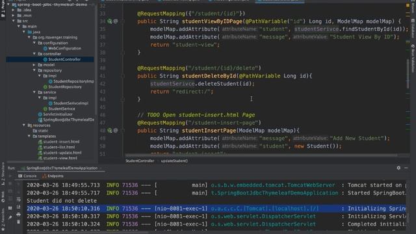Switch to the Endpoints tab
The height and width of the screenshot is (234, 416).
pyautogui.click(x=53, y=176)
